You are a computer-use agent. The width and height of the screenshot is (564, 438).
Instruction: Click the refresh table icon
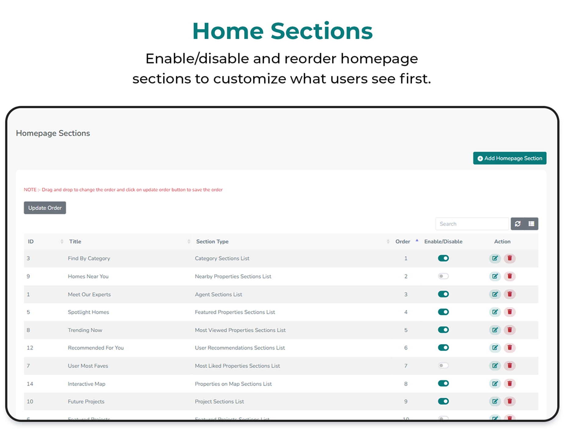pyautogui.click(x=518, y=223)
